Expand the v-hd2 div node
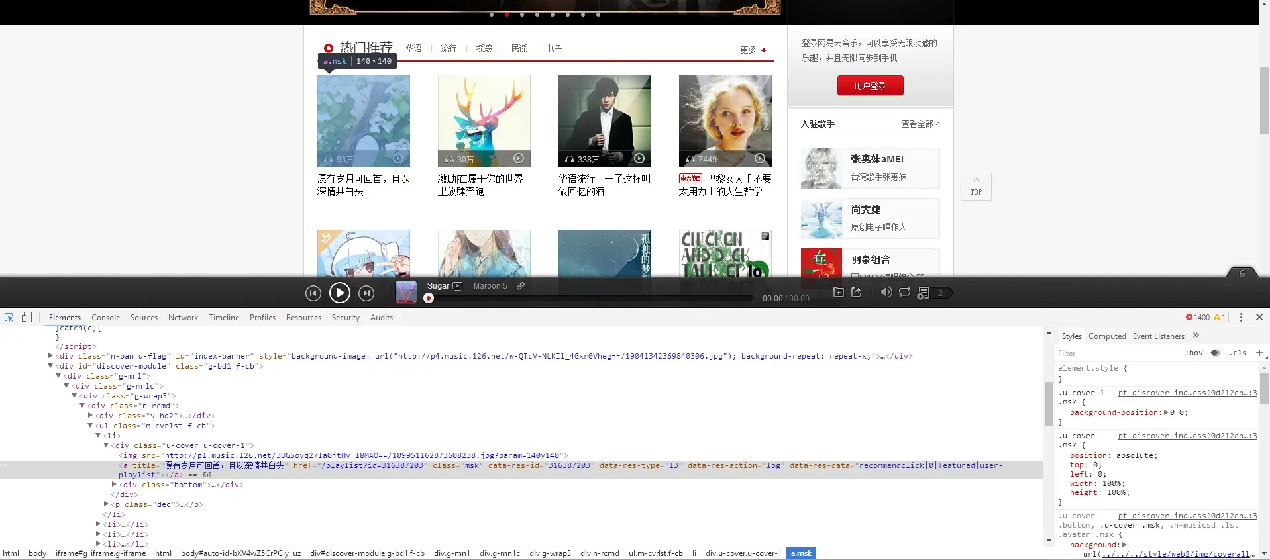Viewport: 1270px width, 560px height. [x=90, y=416]
